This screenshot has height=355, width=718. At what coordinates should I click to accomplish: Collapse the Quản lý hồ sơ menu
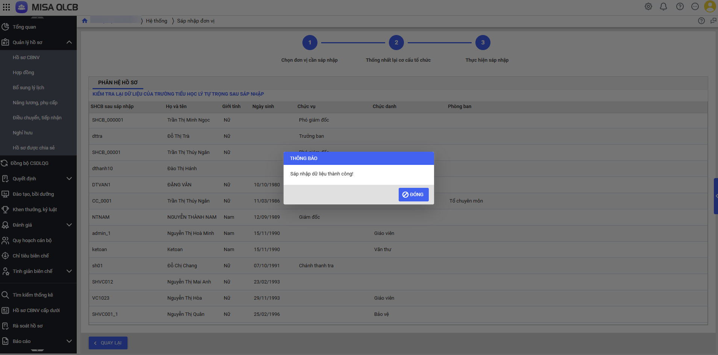[69, 42]
